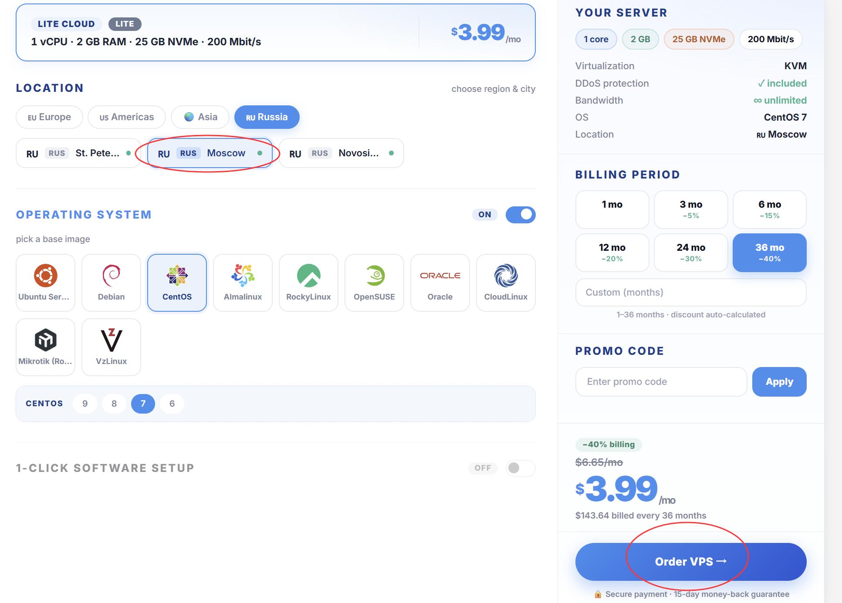Choose the 24 mo billing period
The width and height of the screenshot is (842, 603).
691,253
